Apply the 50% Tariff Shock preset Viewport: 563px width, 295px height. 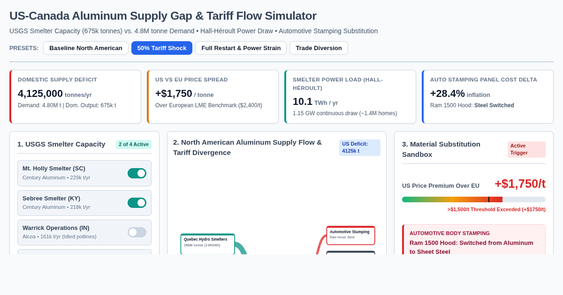162,48
